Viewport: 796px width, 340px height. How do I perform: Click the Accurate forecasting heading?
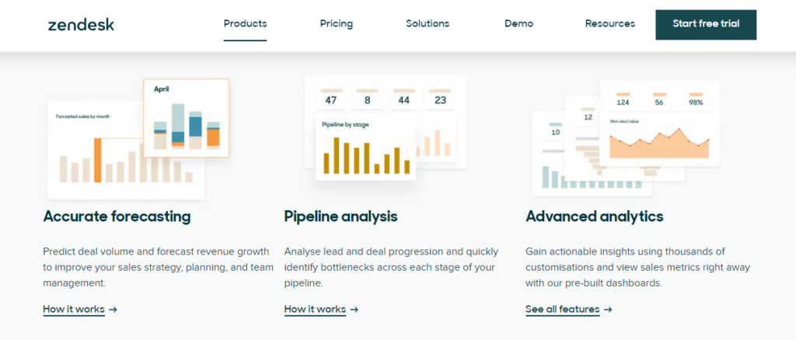coord(117,217)
